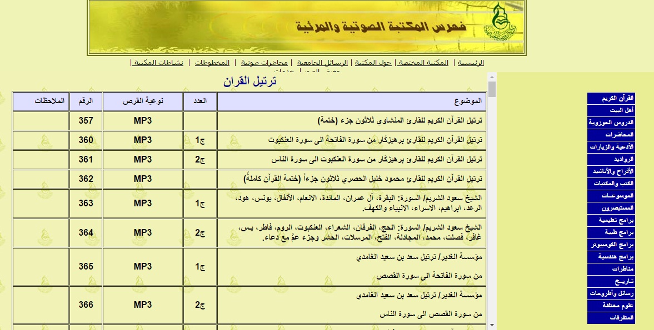Viewport: 654px width, 330px height.
Task: Click the الرقم column header
Action: tap(86, 101)
